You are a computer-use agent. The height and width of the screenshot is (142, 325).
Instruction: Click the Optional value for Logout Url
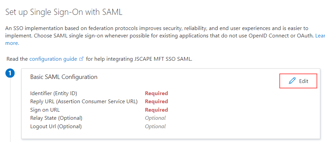[155, 126]
